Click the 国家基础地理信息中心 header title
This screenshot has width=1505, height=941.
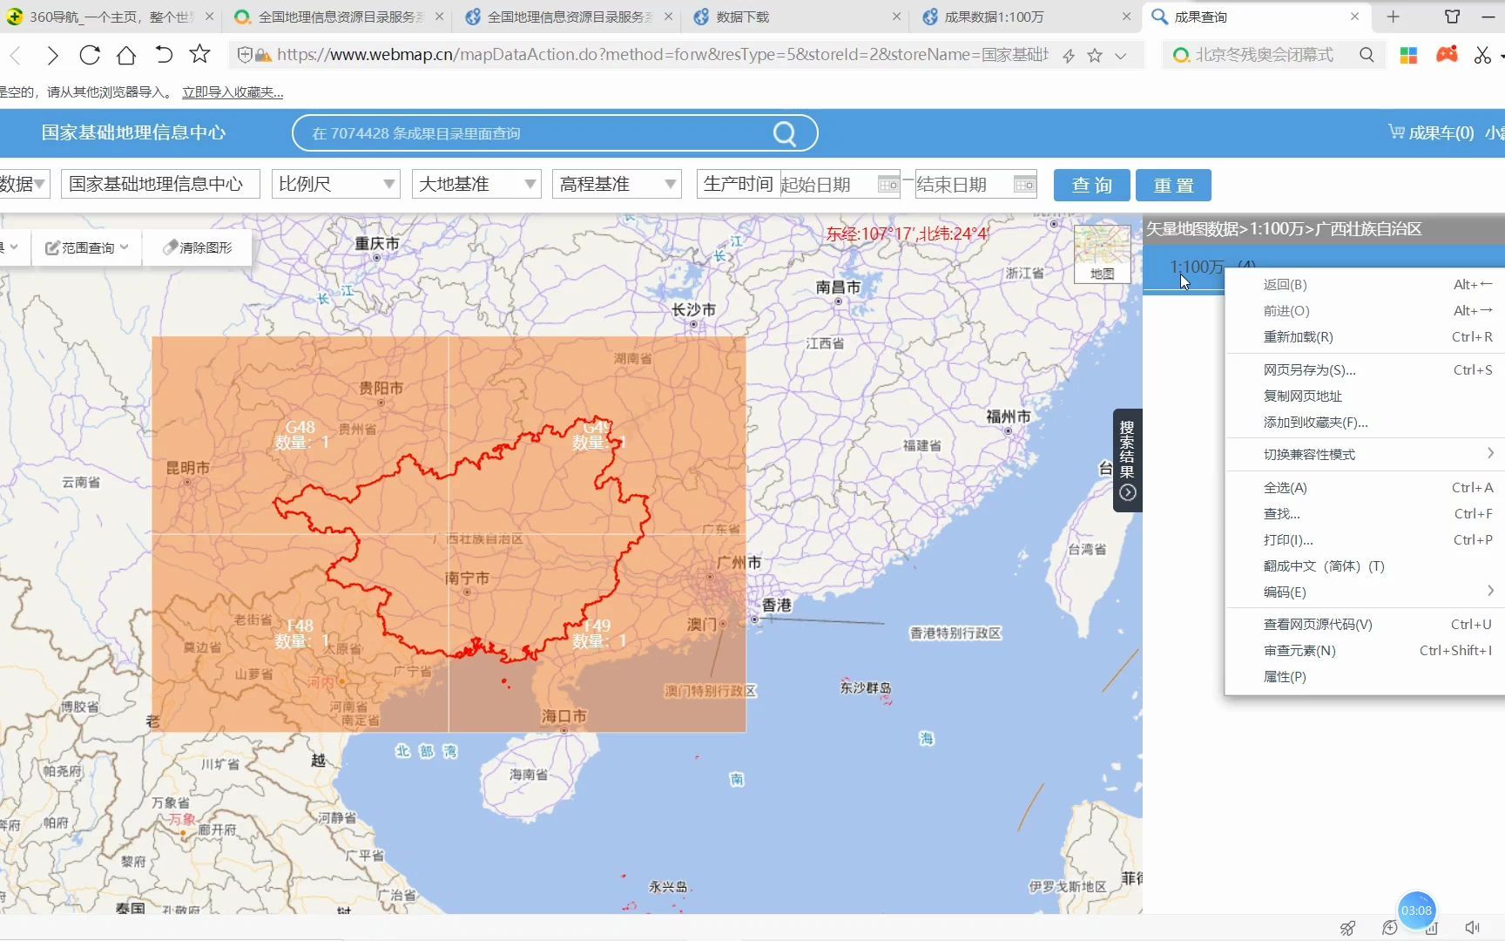(133, 132)
